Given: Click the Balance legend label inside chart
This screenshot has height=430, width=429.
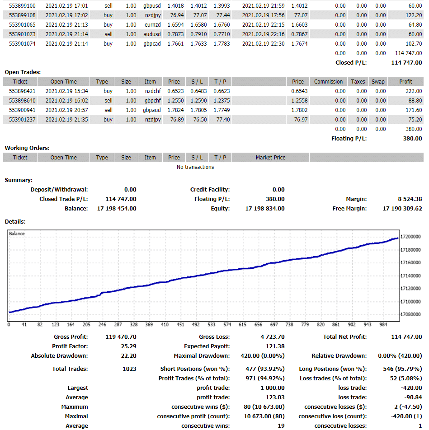Looking at the screenshot, I should point(17,234).
